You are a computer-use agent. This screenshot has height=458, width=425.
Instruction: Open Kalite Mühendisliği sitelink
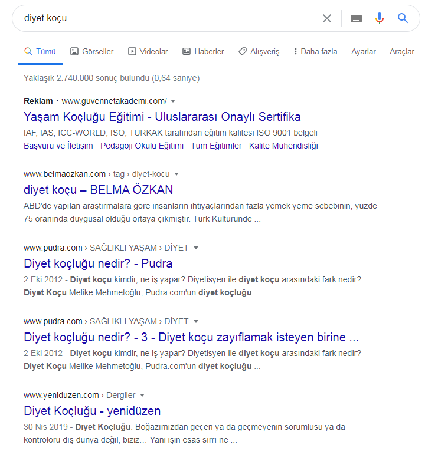(283, 146)
